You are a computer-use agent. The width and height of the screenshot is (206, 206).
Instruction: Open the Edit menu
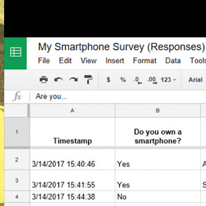[65, 61]
